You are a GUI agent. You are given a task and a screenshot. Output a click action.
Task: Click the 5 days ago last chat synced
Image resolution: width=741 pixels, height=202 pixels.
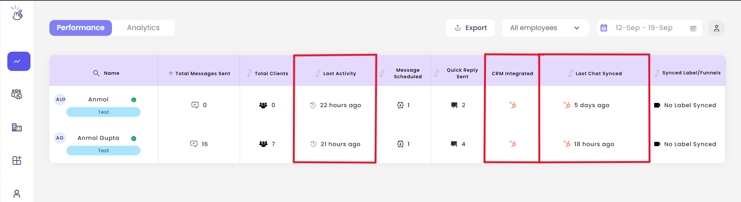586,105
